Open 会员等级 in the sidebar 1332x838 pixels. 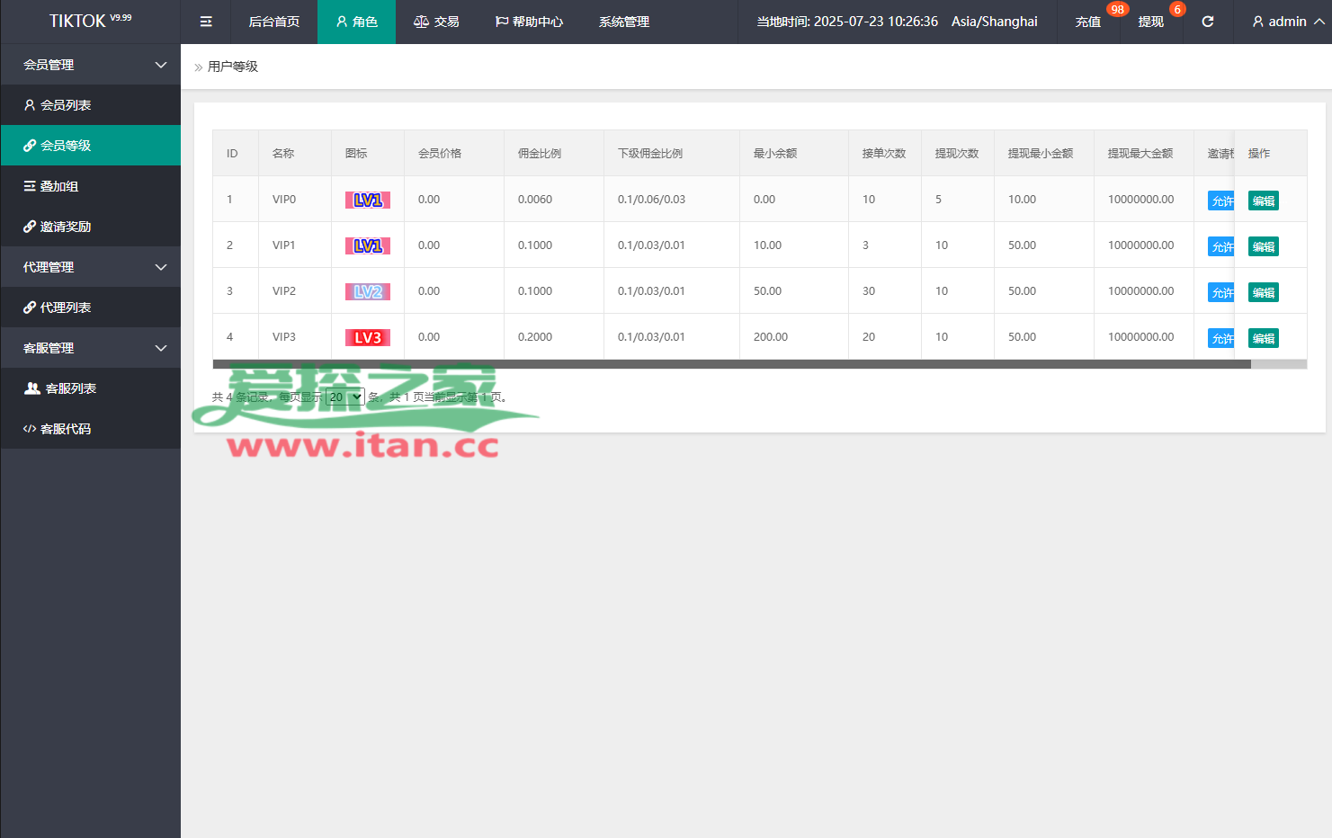coord(90,146)
